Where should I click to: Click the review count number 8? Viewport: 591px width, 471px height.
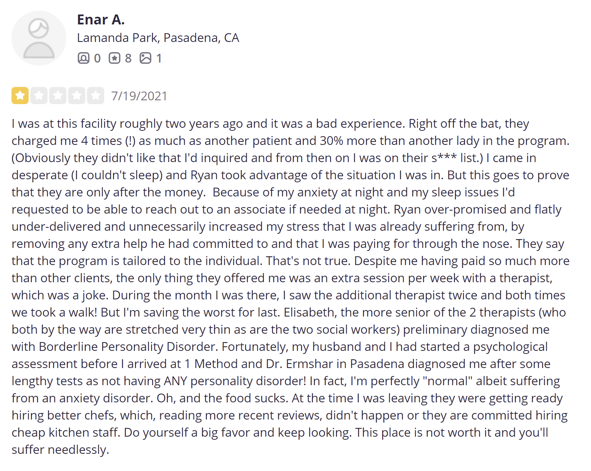[x=128, y=58]
